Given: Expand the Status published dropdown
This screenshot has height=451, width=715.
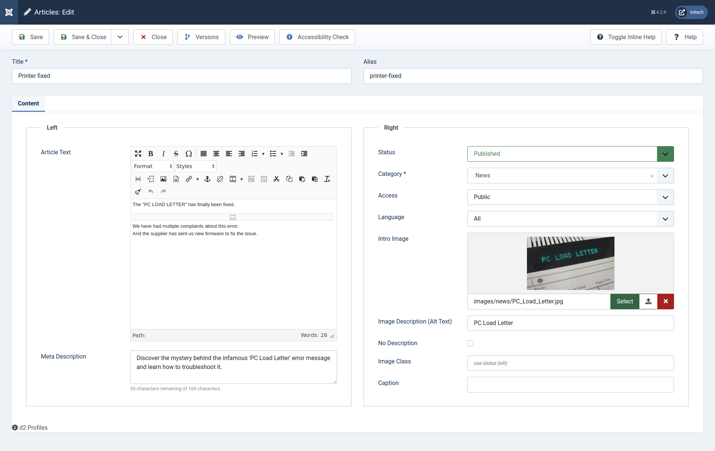Looking at the screenshot, I should pyautogui.click(x=666, y=154).
